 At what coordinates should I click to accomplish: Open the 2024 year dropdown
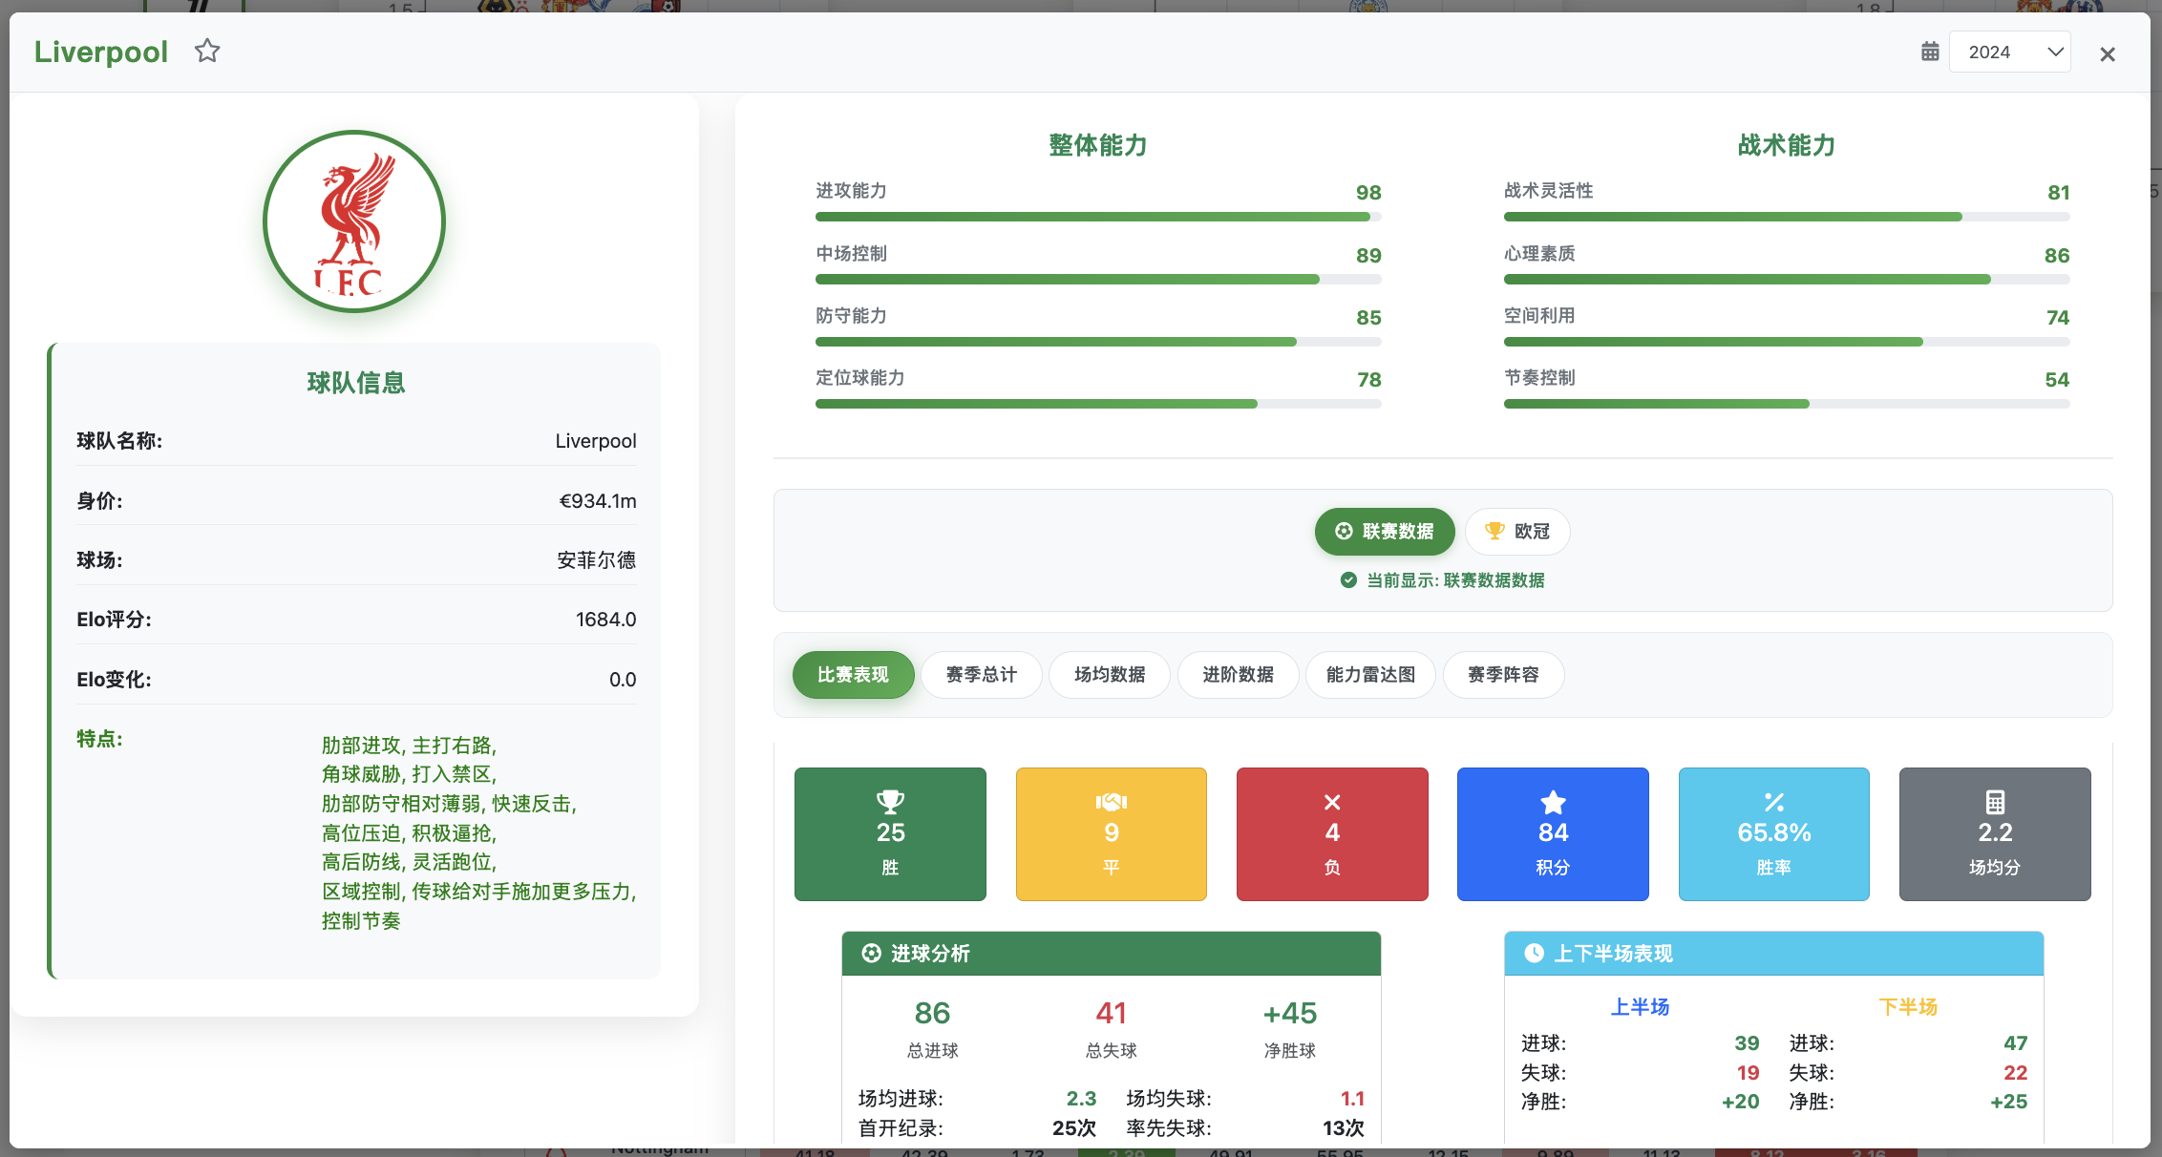coord(2009,51)
